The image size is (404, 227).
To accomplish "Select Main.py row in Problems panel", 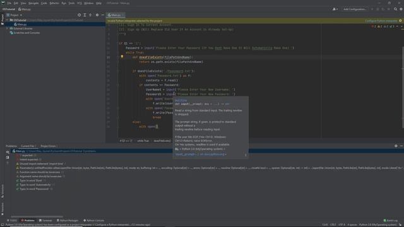I will coord(206,151).
